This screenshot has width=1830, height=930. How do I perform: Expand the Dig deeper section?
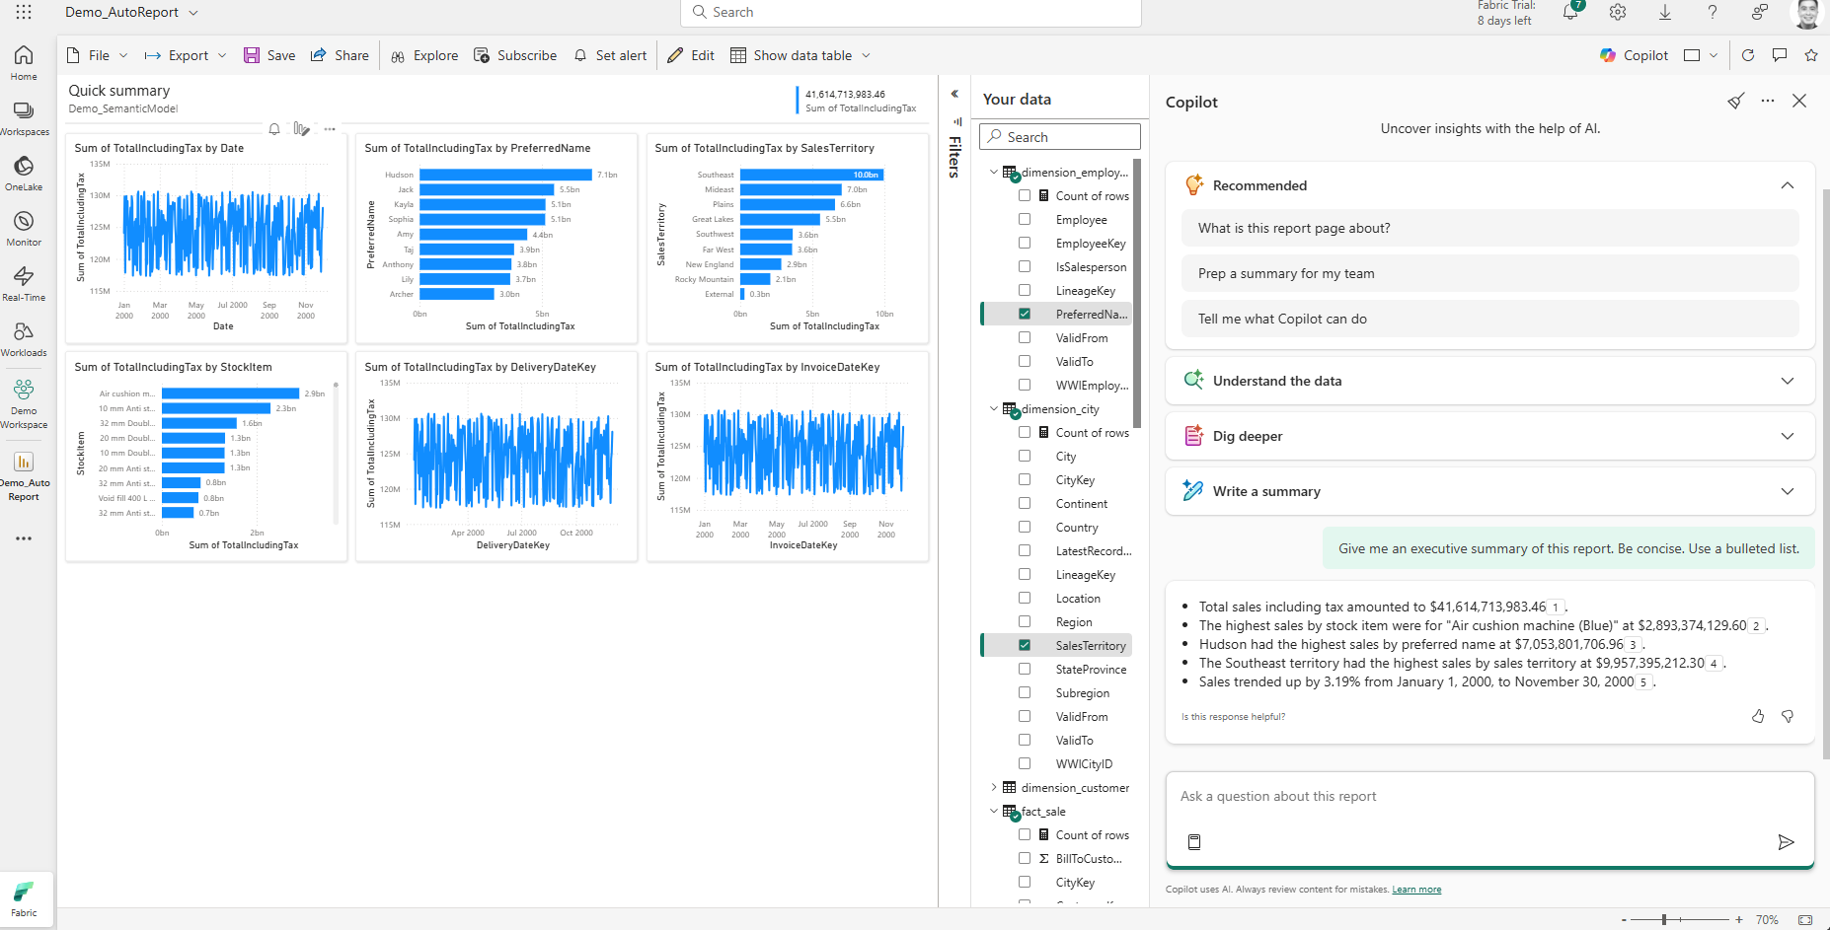(1788, 436)
